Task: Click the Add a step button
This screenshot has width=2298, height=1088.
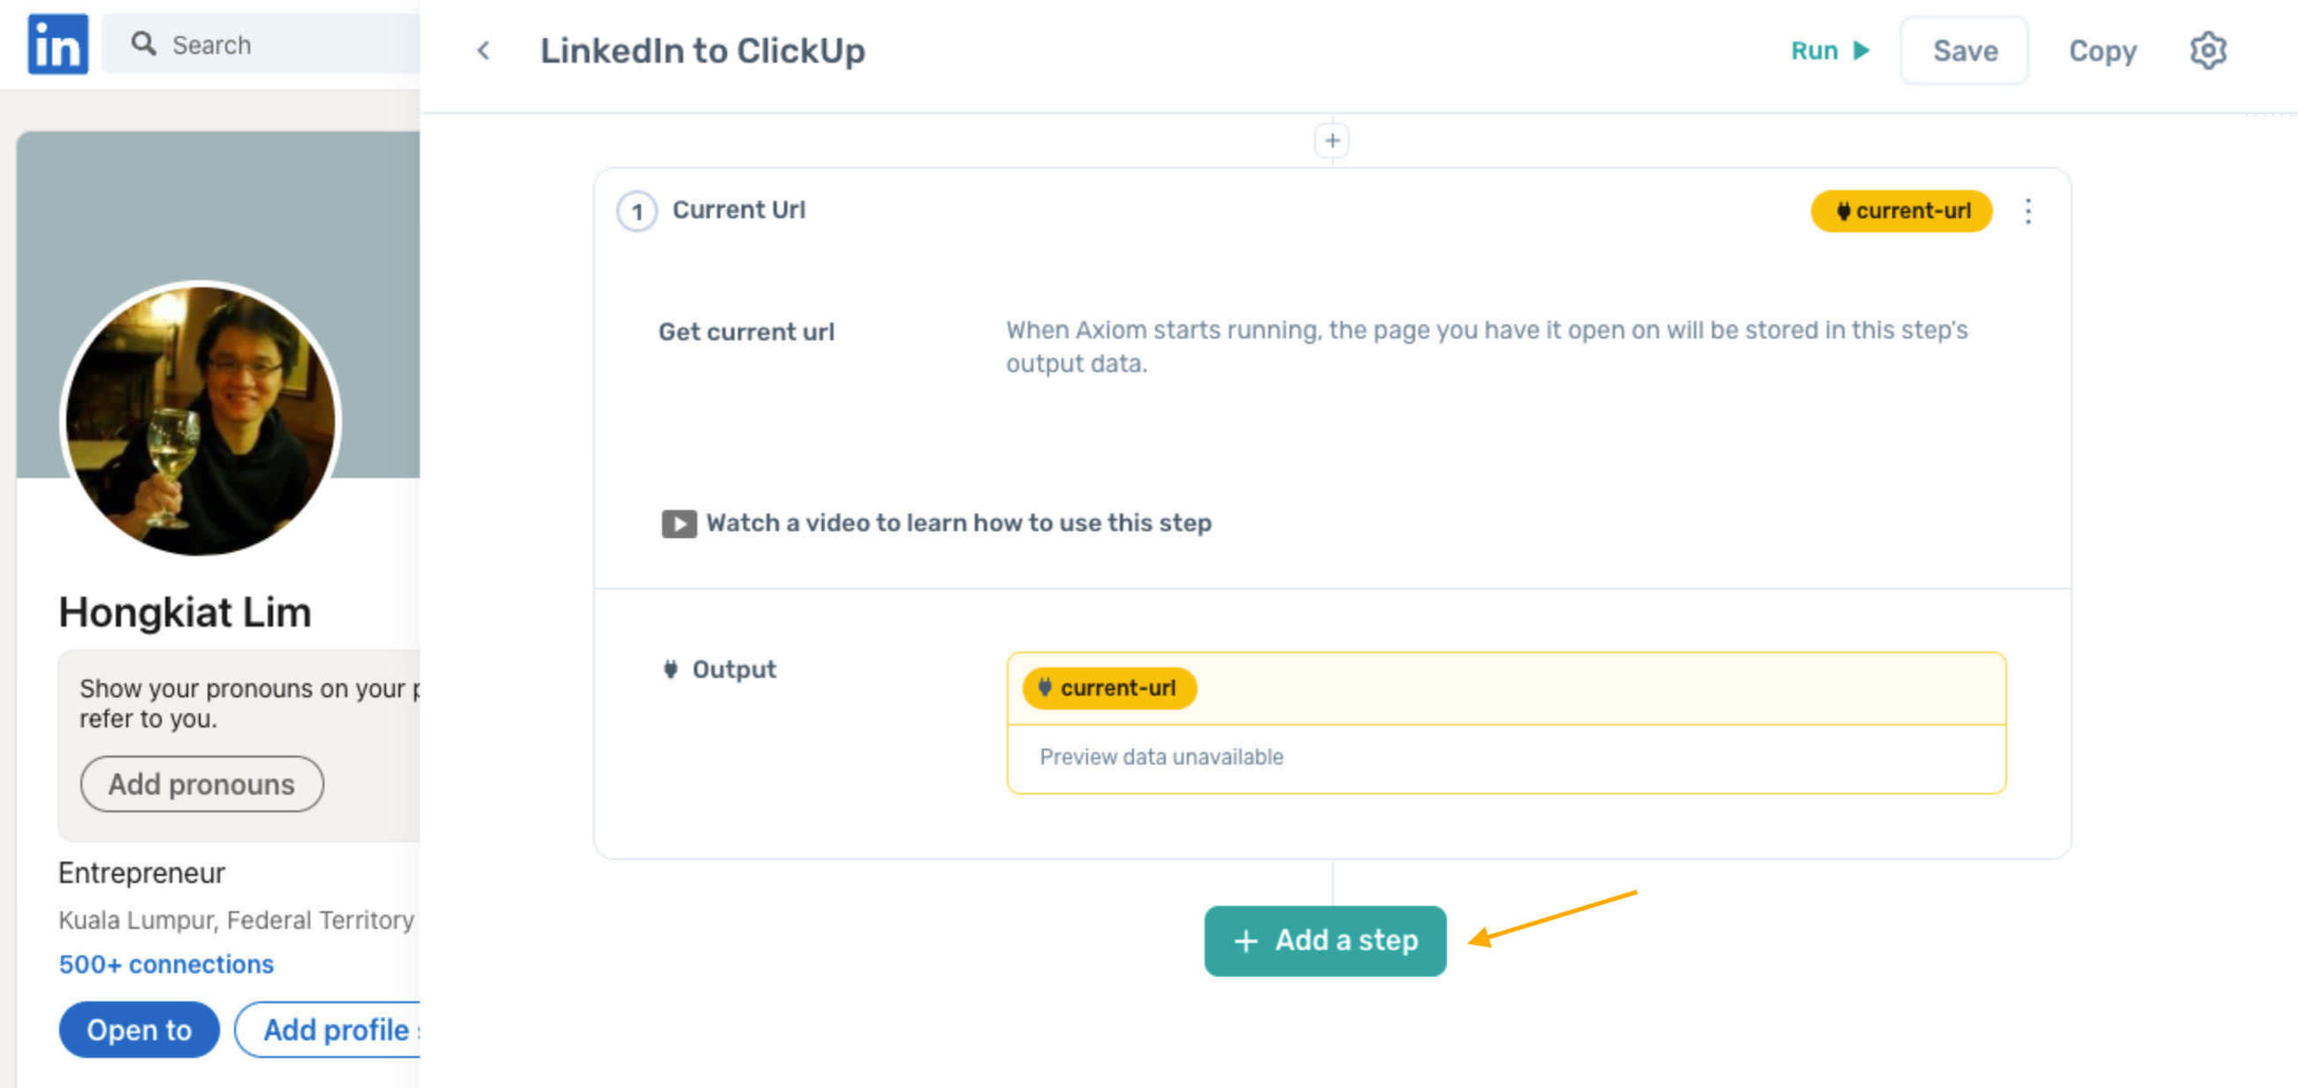Action: (x=1325, y=941)
